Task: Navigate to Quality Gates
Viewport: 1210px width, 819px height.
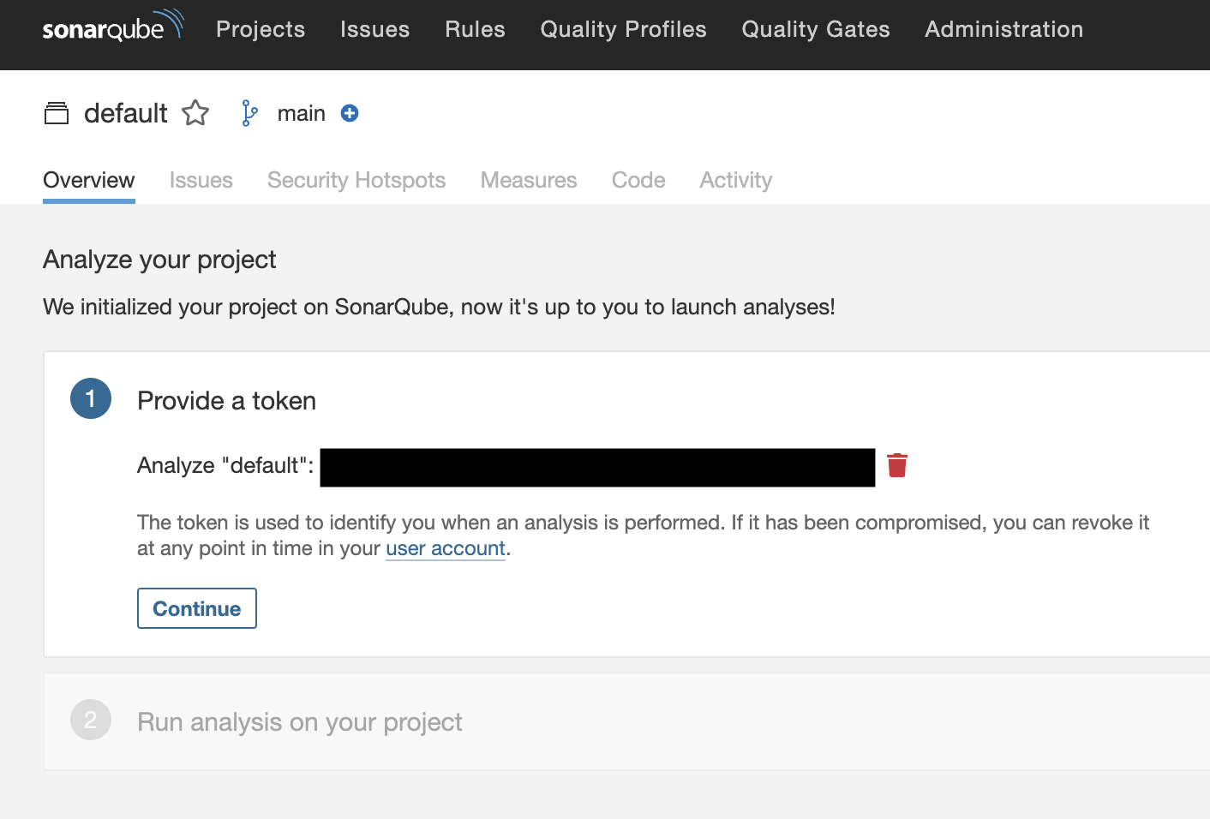Action: pos(815,29)
